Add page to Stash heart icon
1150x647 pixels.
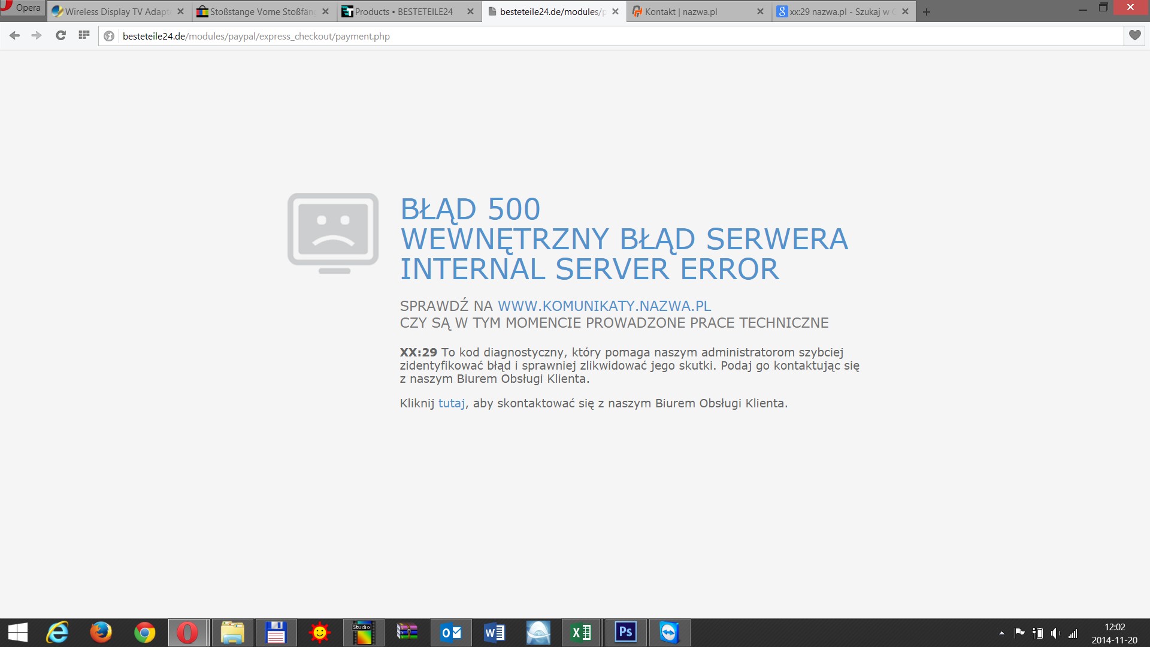pos(1134,36)
